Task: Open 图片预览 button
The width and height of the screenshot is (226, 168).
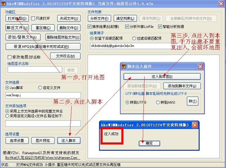Action: pyautogui.click(x=43, y=140)
